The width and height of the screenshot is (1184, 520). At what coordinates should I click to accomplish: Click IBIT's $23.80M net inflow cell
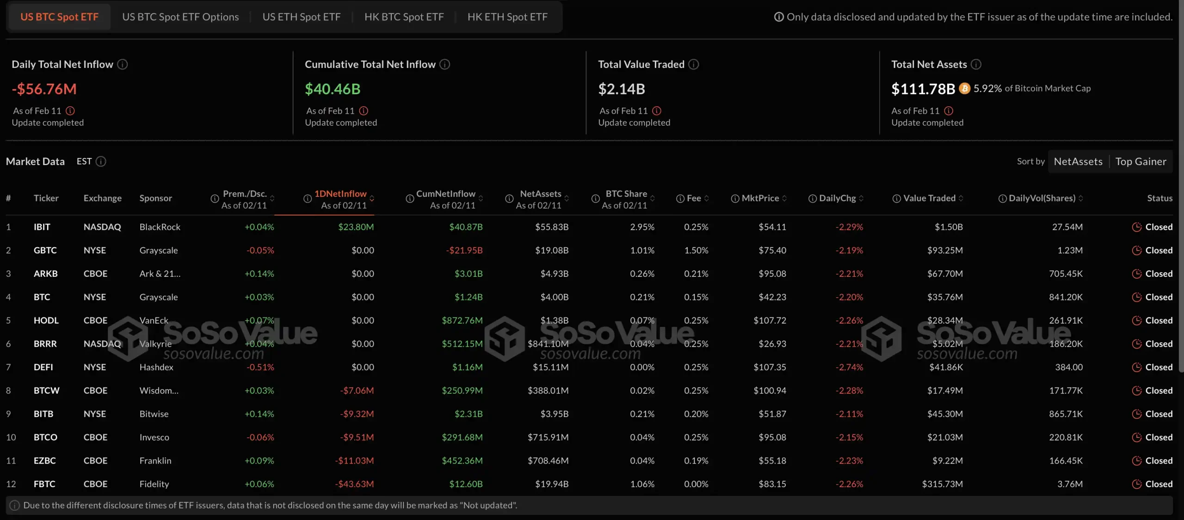click(356, 227)
